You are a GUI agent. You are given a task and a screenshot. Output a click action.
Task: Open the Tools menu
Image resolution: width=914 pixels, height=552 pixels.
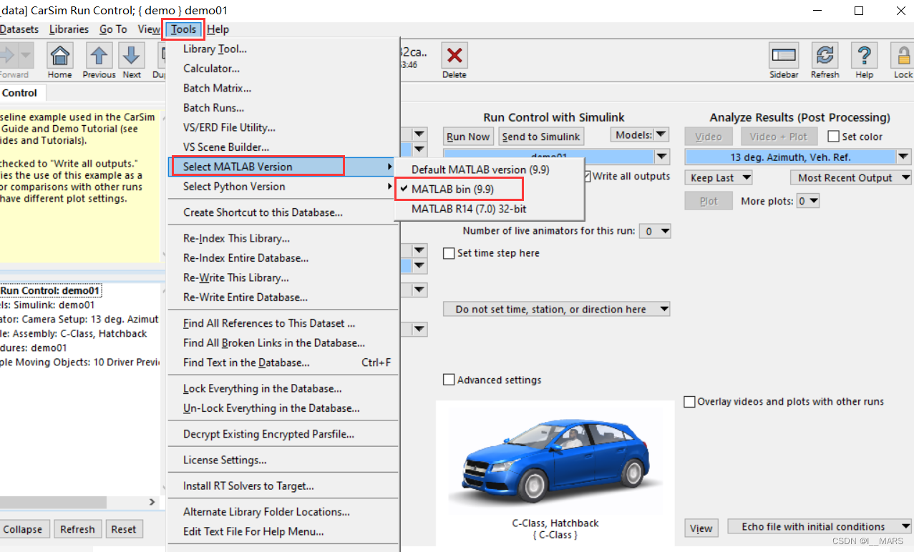pyautogui.click(x=184, y=29)
